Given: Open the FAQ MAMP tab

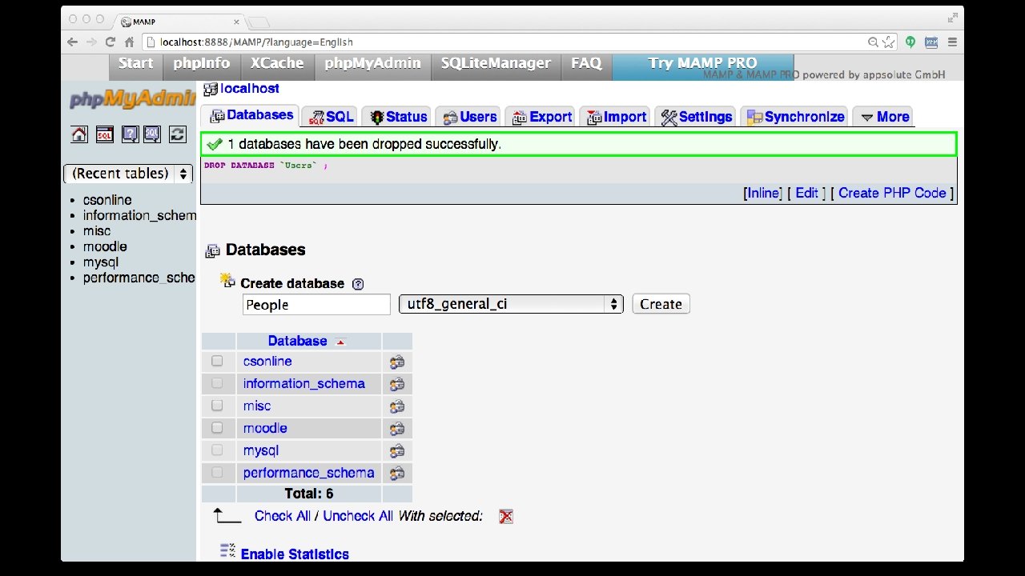Looking at the screenshot, I should coord(586,64).
